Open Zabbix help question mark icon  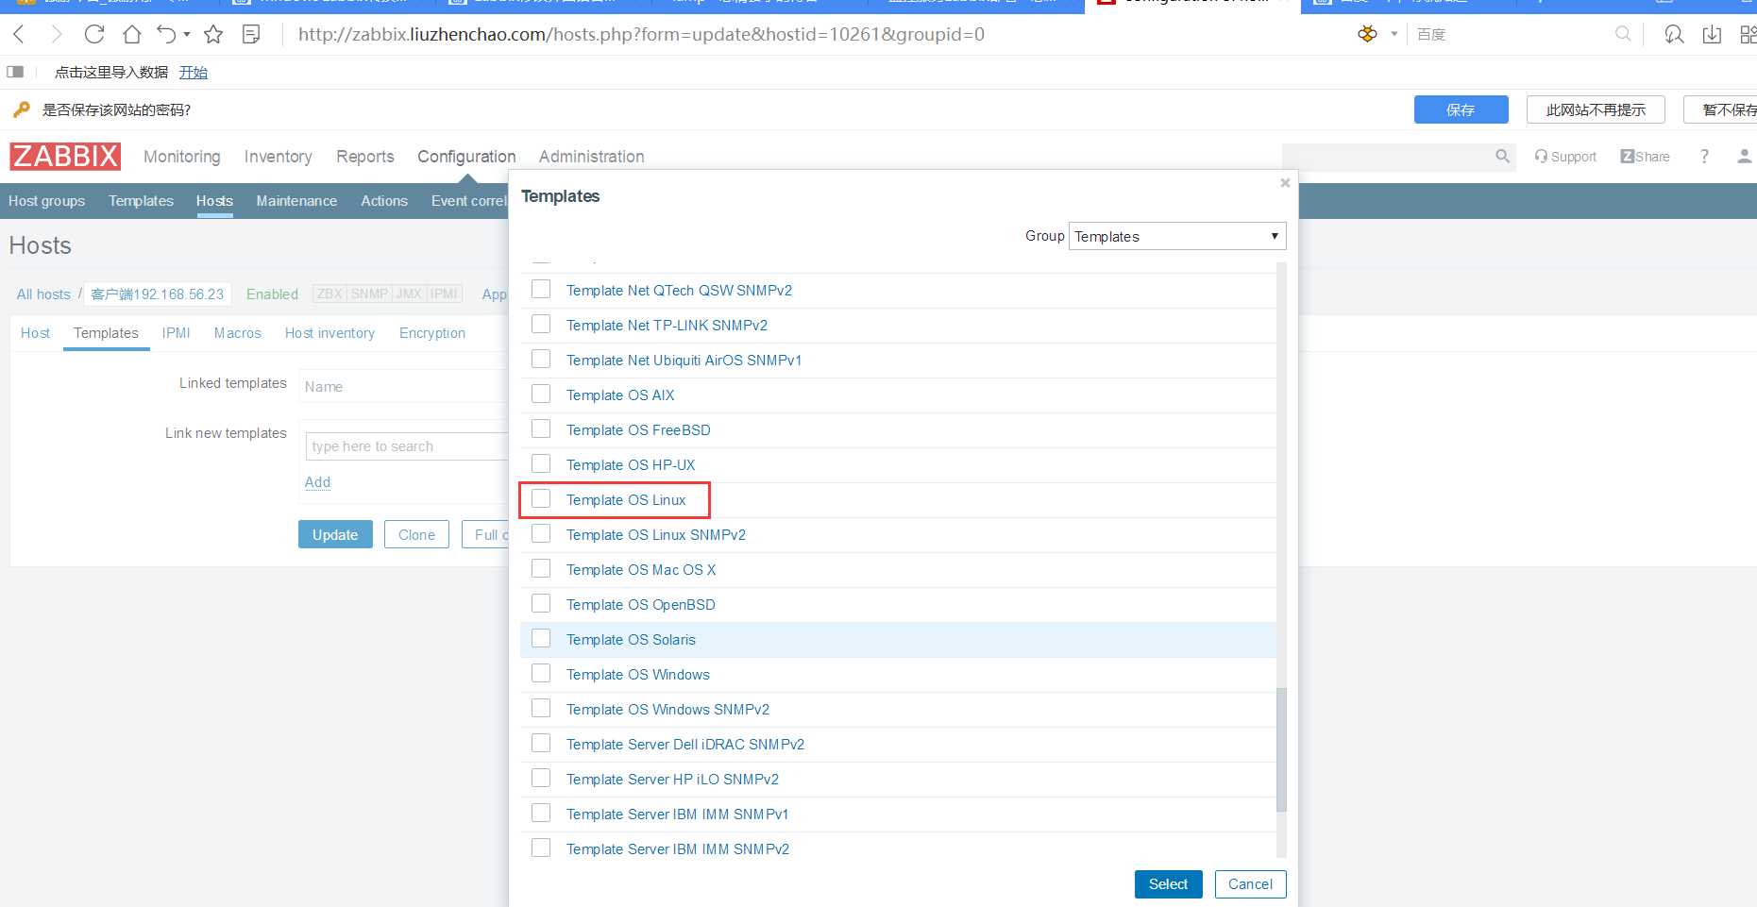(1704, 157)
